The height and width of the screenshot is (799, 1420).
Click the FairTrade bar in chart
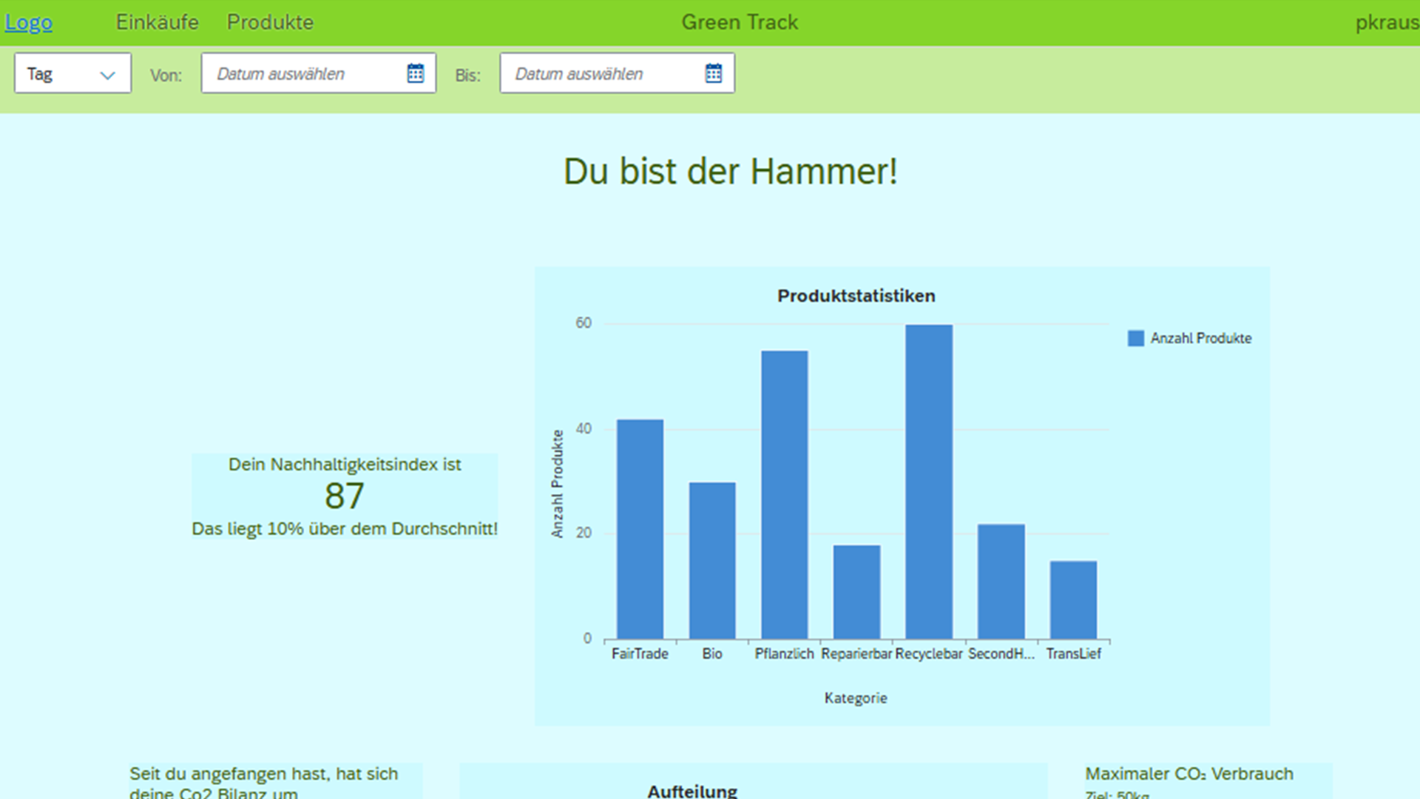(x=640, y=529)
